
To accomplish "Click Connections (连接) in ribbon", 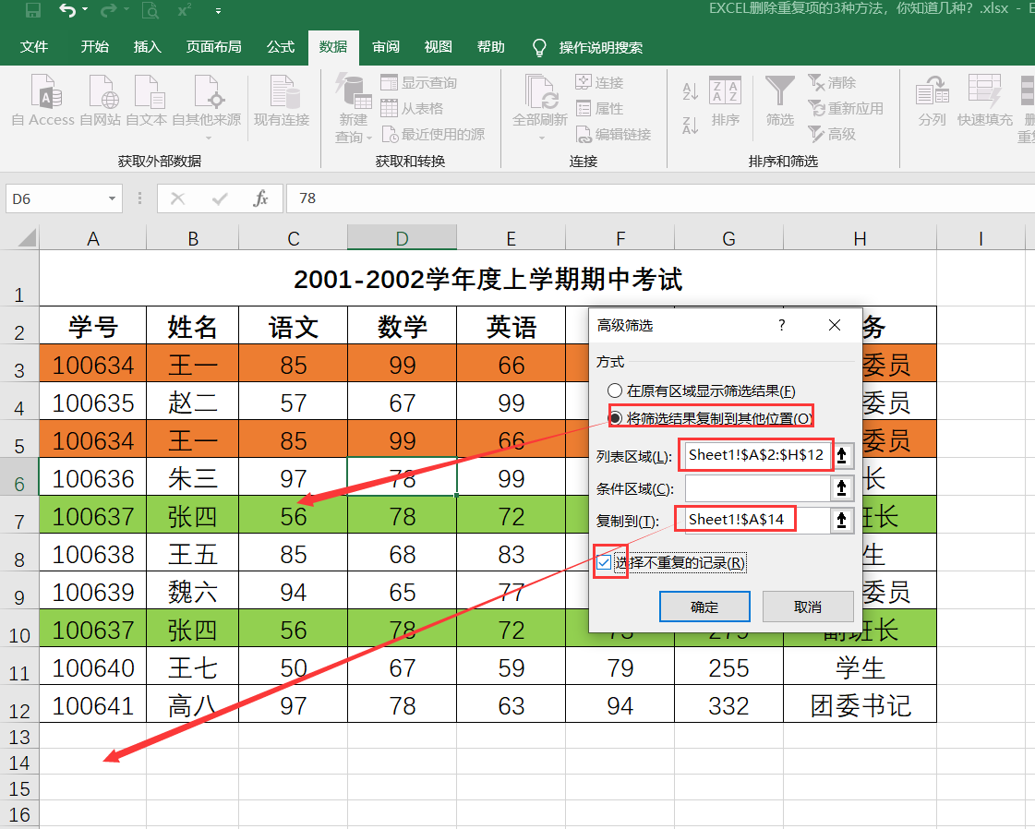I will 599,82.
